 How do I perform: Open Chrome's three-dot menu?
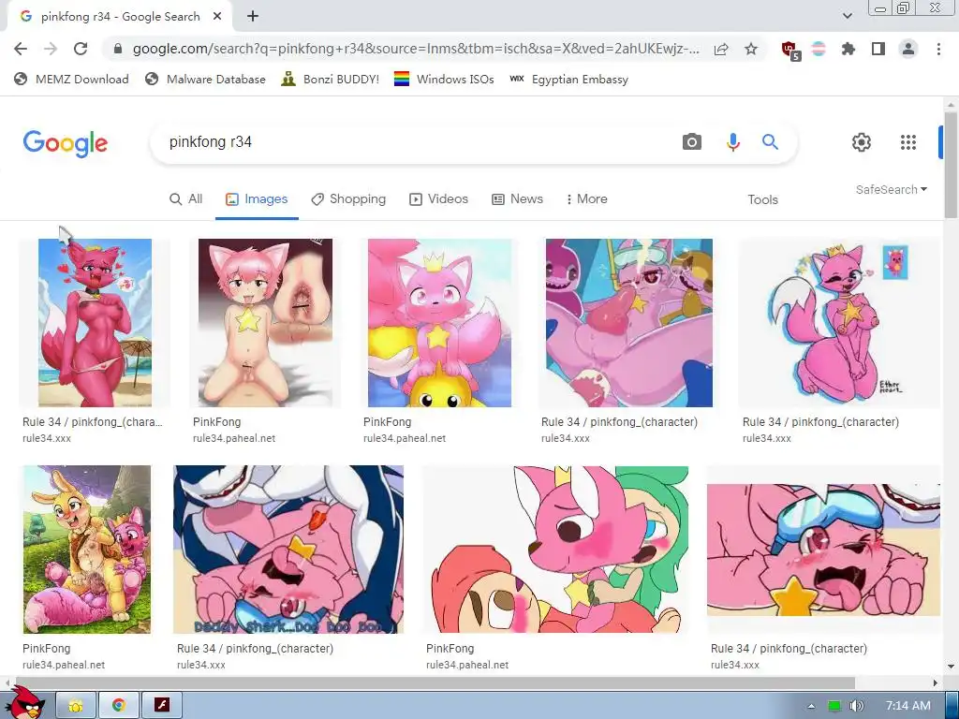pos(938,49)
